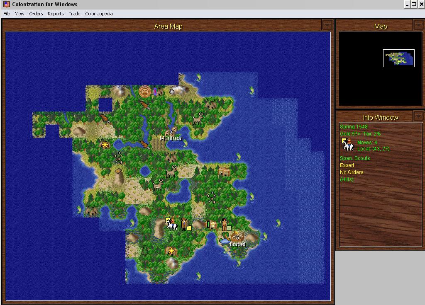Click the native teepee village south of Montreal
Image resolution: width=425 pixels, height=305 pixels.
171,157
